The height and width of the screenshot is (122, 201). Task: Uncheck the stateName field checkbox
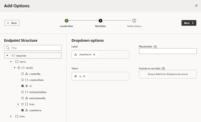[x=22, y=110]
